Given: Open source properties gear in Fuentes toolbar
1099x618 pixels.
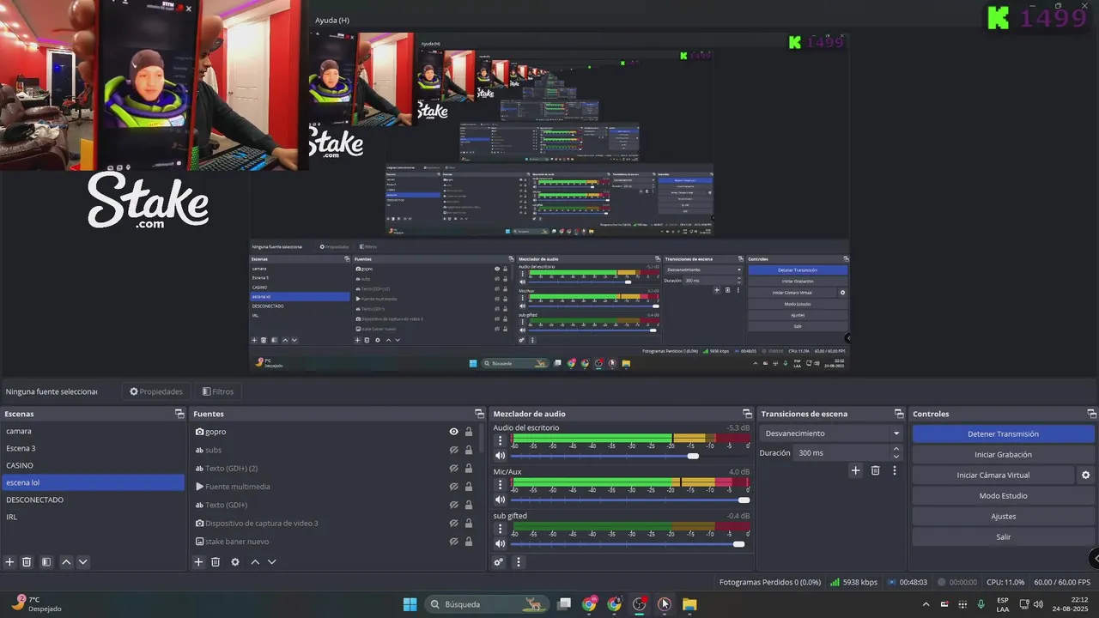Looking at the screenshot, I should (x=235, y=562).
